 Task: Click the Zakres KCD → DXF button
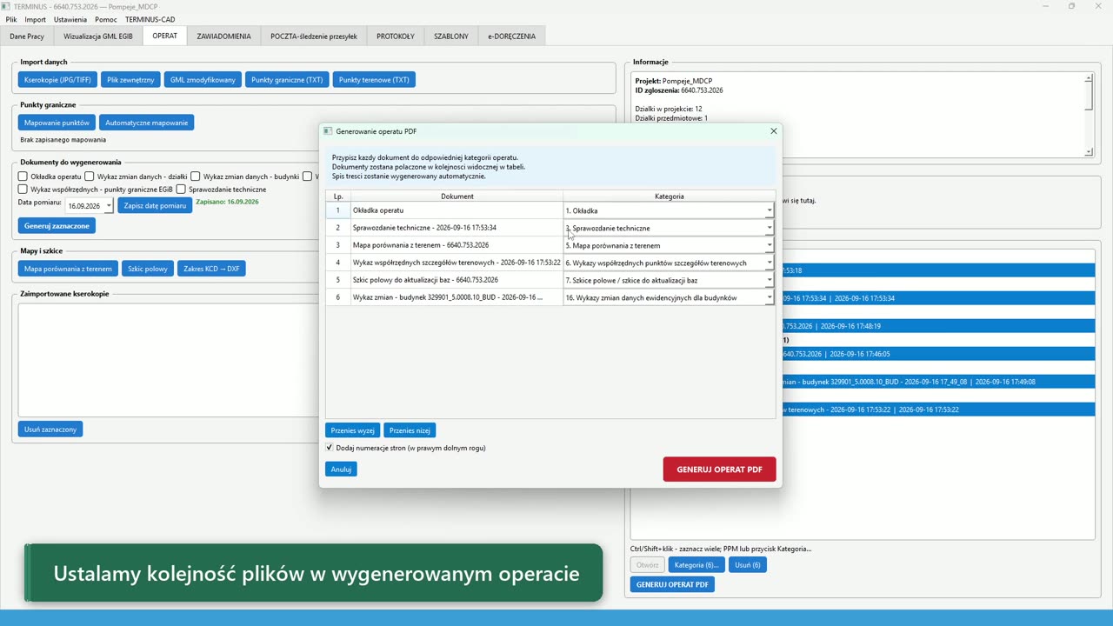click(211, 269)
